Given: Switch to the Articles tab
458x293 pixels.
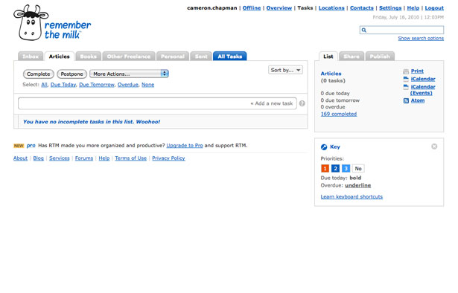Looking at the screenshot, I should coord(60,57).
